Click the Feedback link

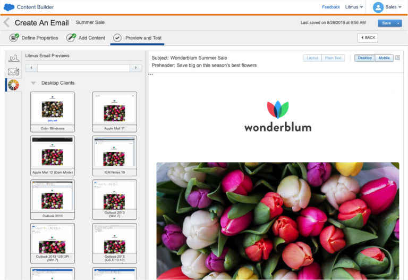pos(331,7)
